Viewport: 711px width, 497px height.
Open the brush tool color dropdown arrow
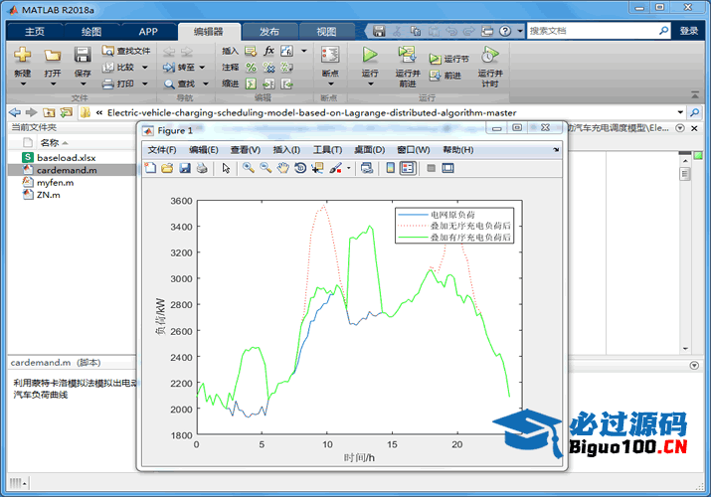tap(348, 168)
